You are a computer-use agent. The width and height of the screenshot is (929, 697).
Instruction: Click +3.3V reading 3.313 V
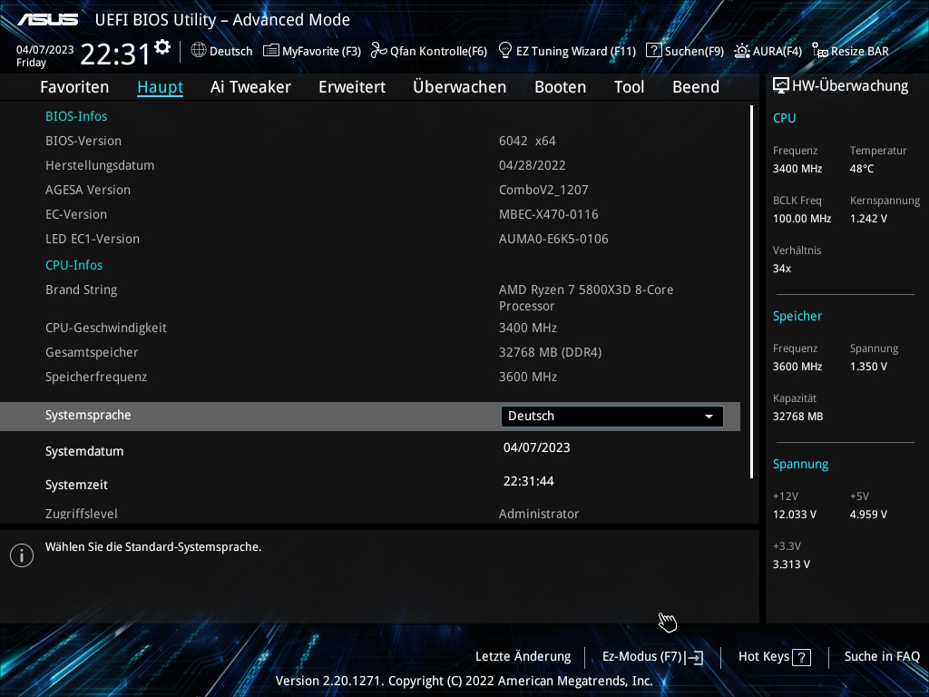click(791, 564)
